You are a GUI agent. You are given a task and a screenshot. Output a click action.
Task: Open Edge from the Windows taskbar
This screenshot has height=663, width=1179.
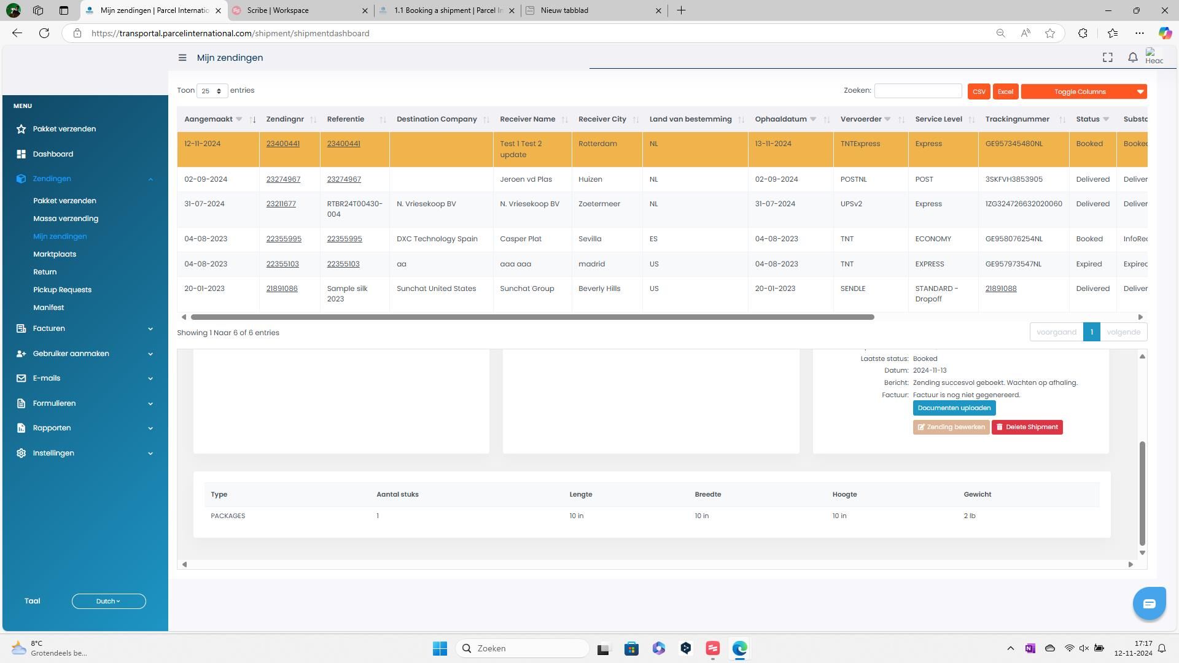(x=739, y=648)
